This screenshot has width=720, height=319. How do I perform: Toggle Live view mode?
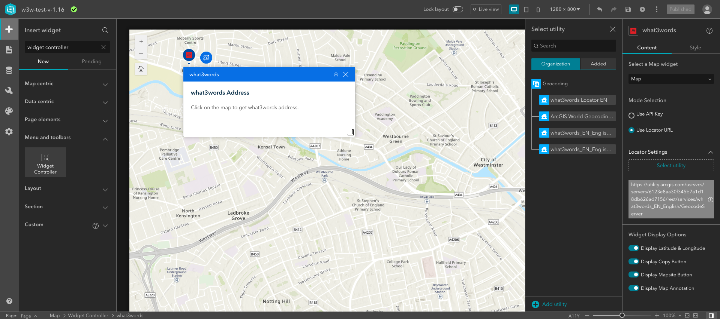486,9
